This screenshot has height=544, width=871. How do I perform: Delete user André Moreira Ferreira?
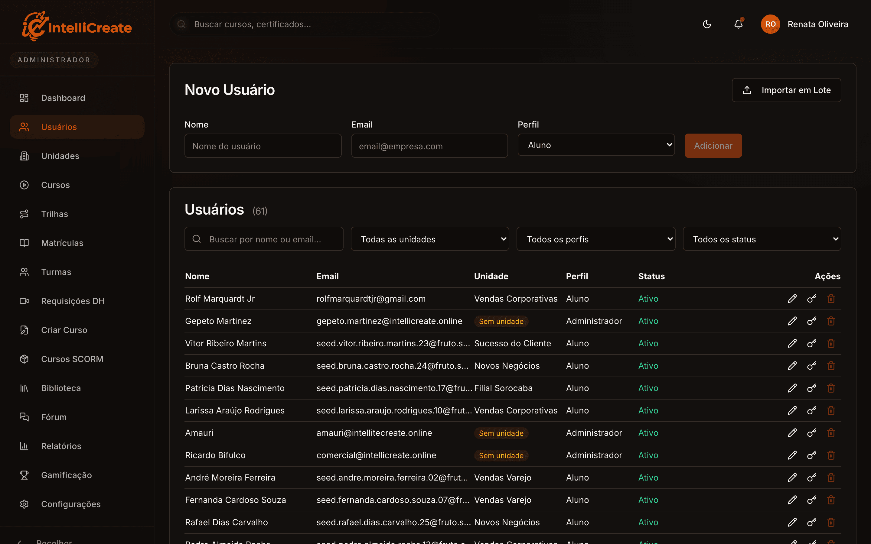tap(831, 478)
